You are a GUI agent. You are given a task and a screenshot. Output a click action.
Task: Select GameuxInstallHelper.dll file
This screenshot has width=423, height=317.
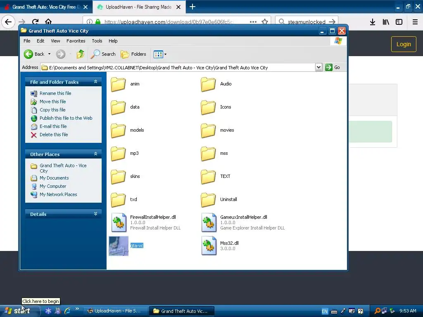(x=243, y=222)
